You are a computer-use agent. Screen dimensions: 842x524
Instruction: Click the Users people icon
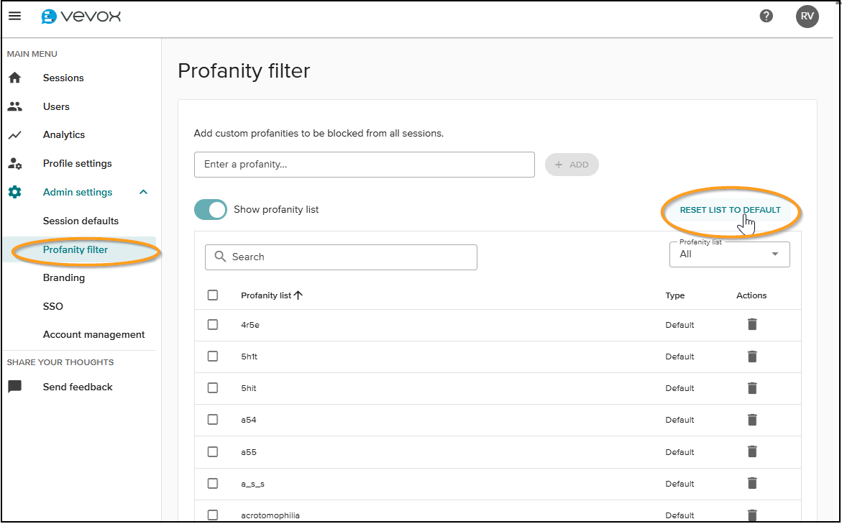point(15,106)
